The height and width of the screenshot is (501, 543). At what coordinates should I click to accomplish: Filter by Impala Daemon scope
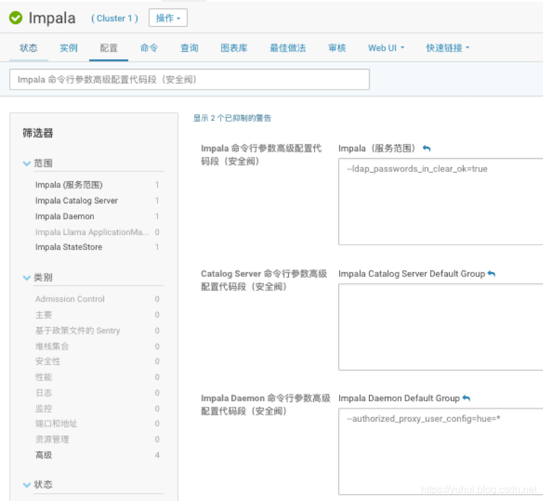[65, 216]
